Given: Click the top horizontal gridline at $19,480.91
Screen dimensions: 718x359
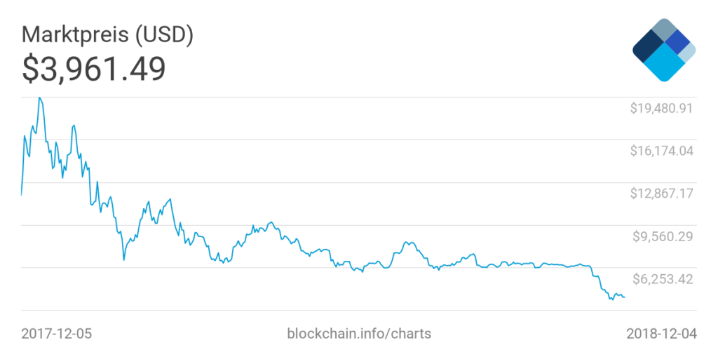Looking at the screenshot, I should pos(316,97).
